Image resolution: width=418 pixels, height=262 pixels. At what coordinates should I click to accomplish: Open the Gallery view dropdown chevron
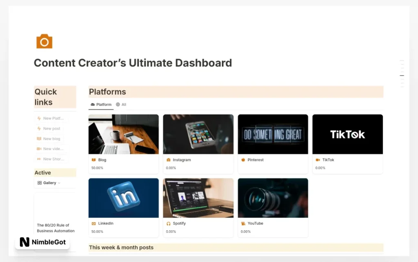[59, 183]
